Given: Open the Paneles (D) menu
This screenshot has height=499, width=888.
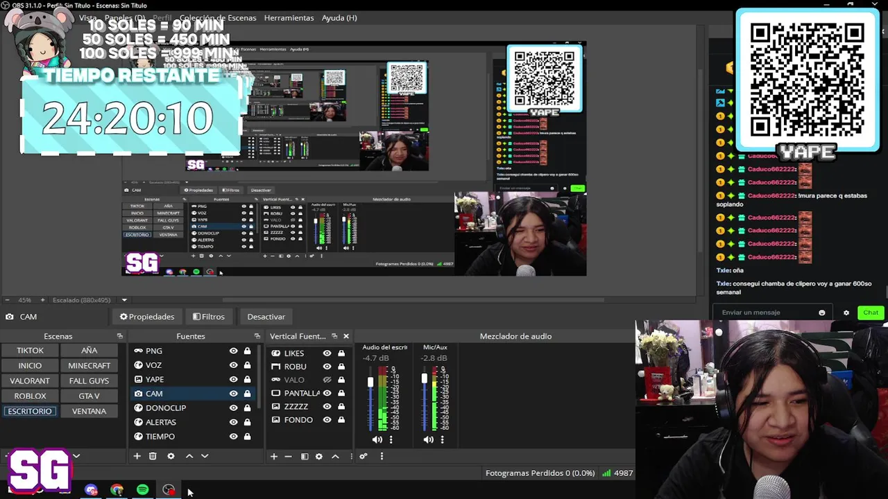Looking at the screenshot, I should 125,18.
